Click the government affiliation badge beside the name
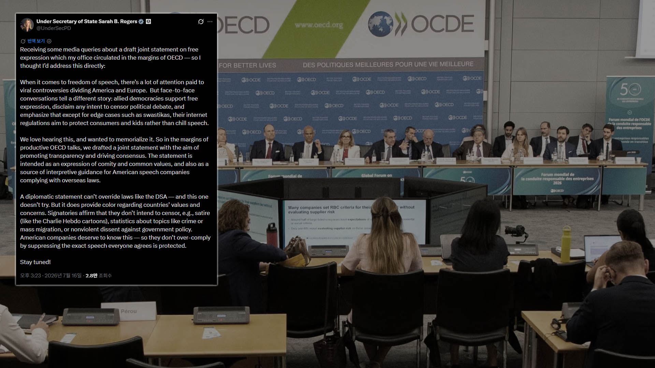Image resolution: width=655 pixels, height=368 pixels. click(x=148, y=21)
